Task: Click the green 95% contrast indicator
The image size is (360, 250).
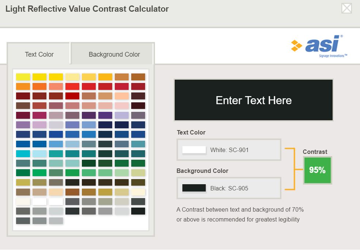Action: pos(317,170)
